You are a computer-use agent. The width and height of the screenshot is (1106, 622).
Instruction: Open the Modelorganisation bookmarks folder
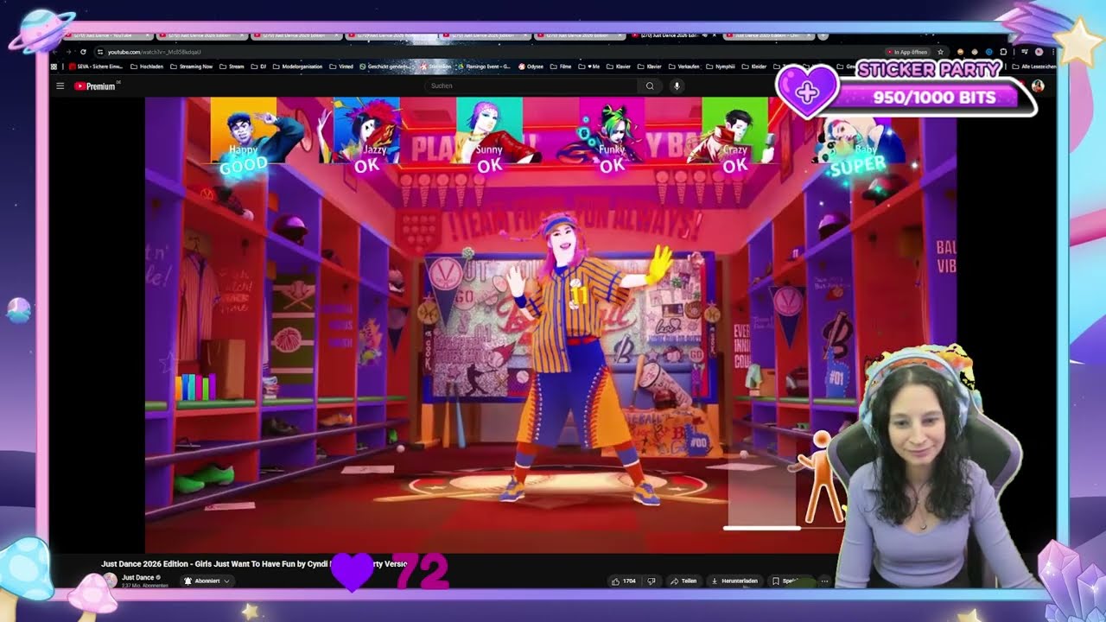[x=298, y=67]
